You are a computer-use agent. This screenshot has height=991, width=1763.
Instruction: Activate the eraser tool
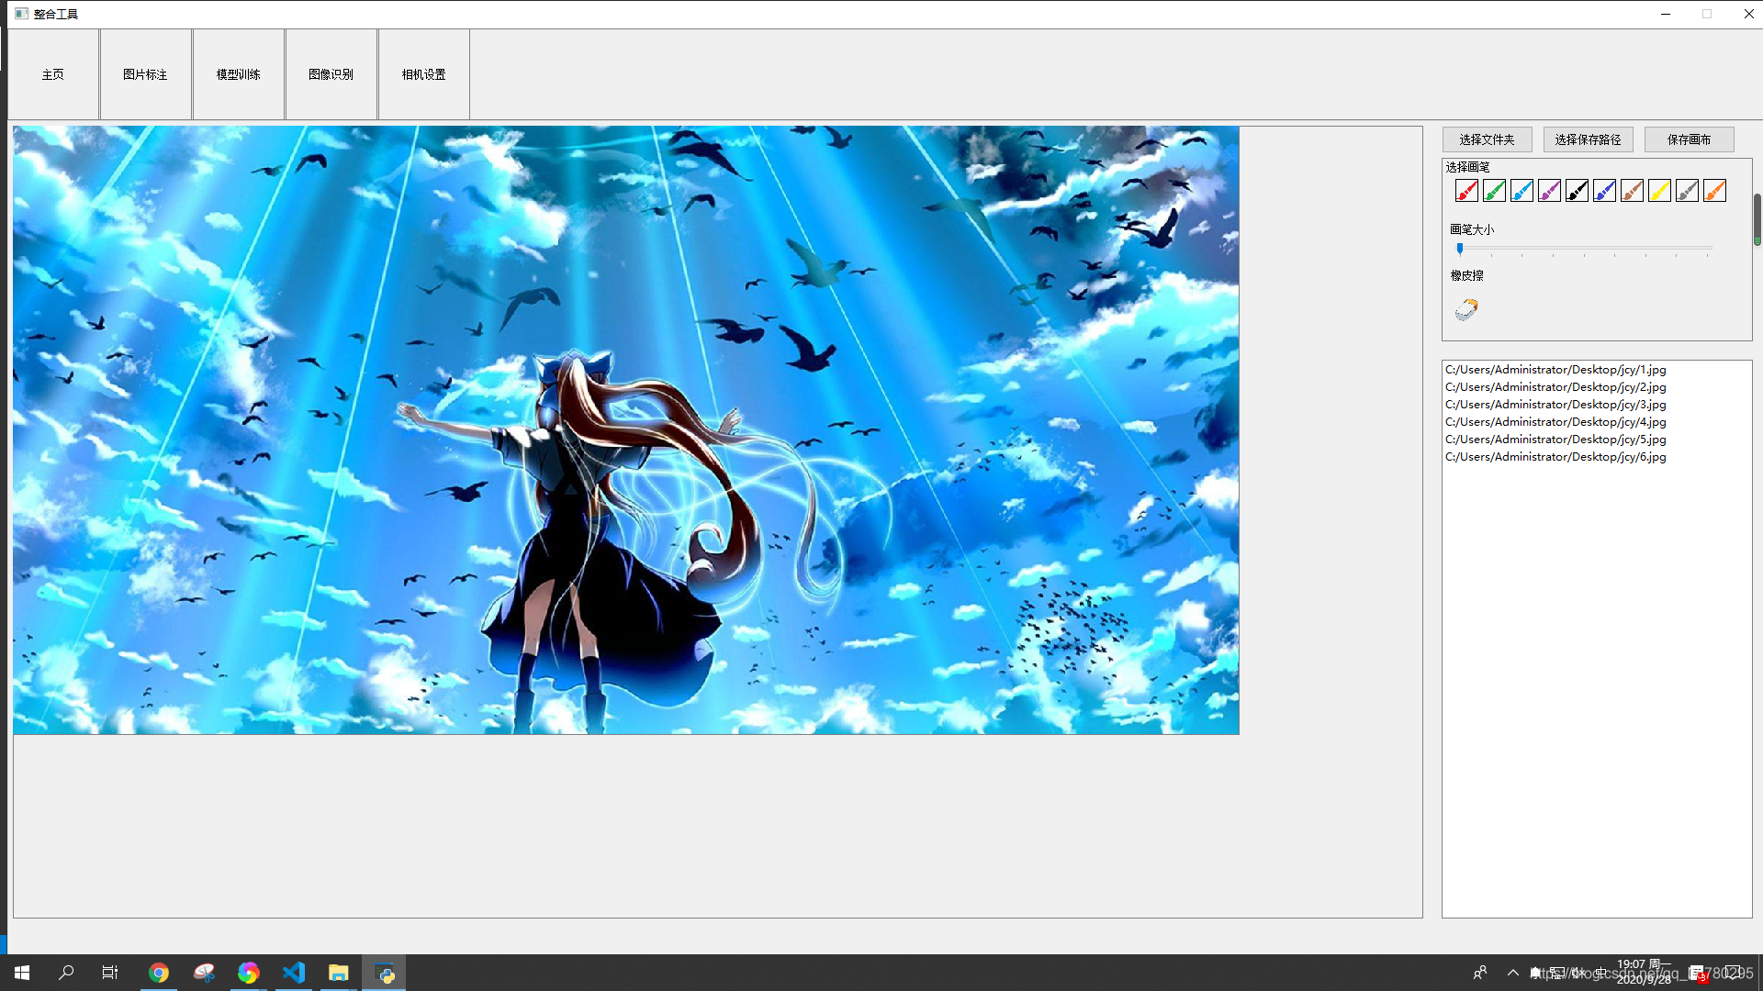1466,309
